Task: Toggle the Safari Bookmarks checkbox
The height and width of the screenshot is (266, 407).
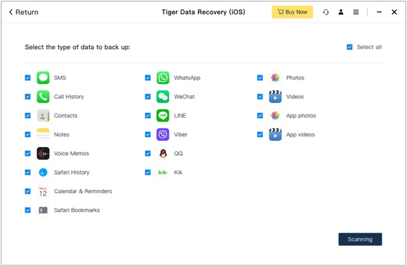Action: click(28, 210)
